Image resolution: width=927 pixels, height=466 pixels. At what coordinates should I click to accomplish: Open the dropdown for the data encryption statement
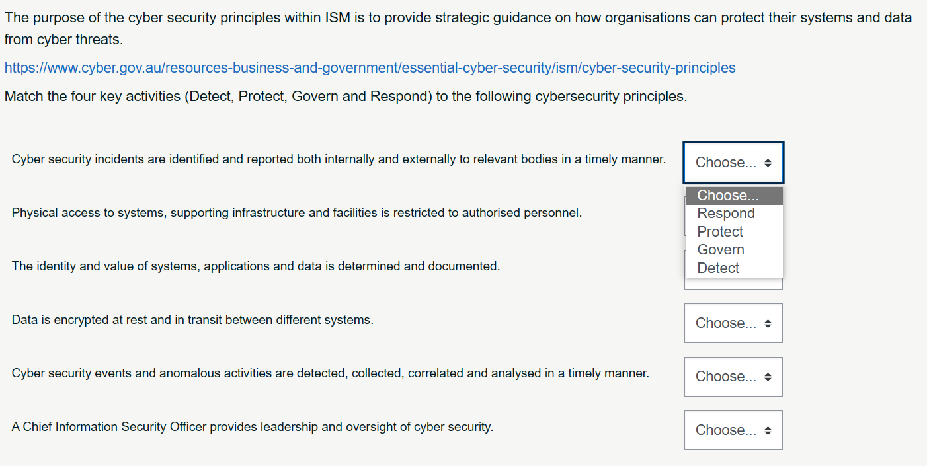point(733,323)
